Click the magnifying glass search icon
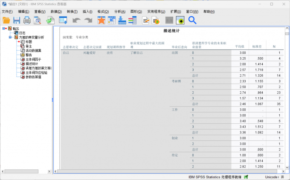The height and width of the screenshot is (180, 290). click(192, 20)
